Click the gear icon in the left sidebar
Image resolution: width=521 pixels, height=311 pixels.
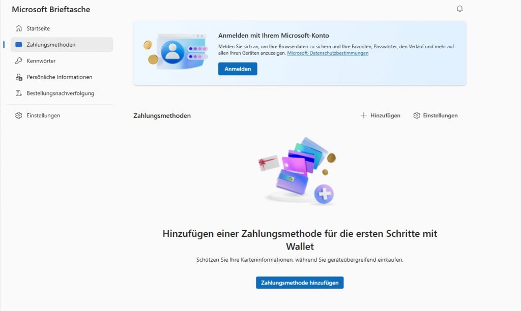(19, 116)
